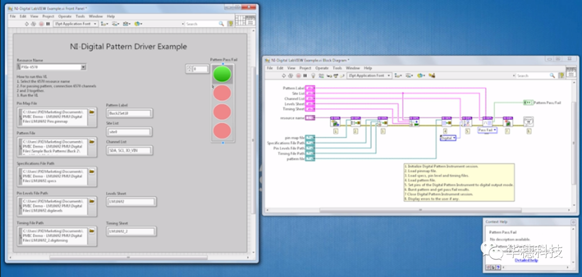
Task: Click Pause in Block Diagram toolbar
Action: [305, 75]
